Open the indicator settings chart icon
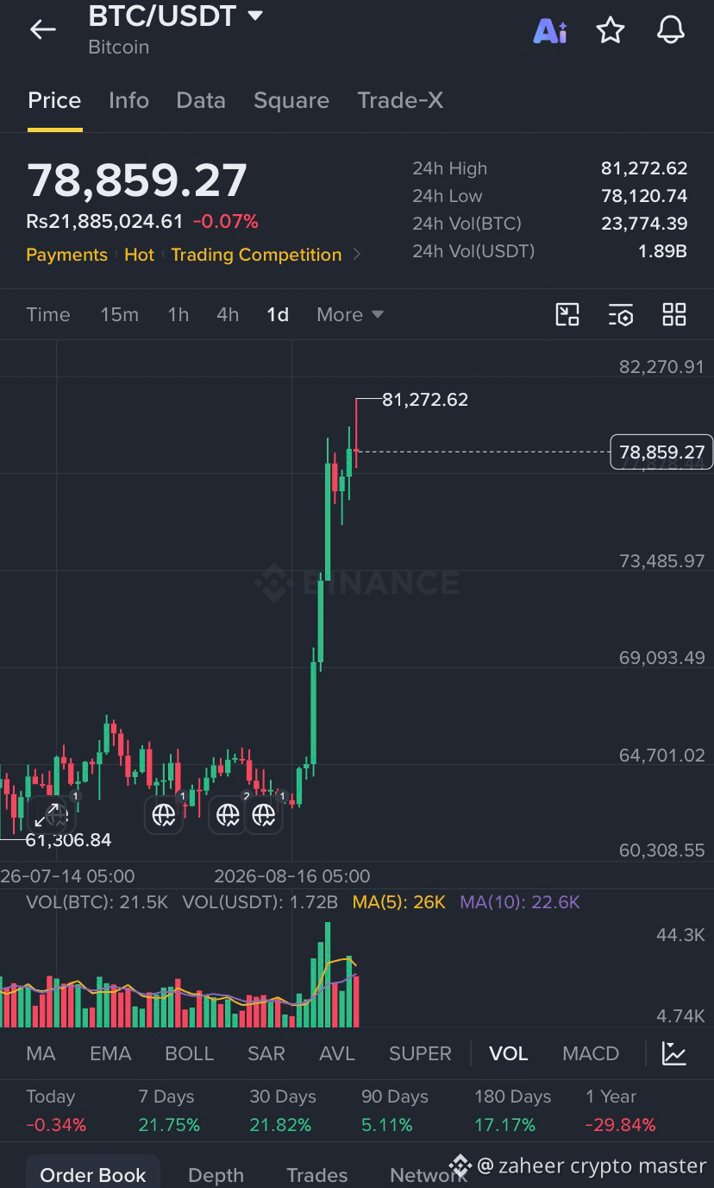This screenshot has height=1188, width=714. click(x=674, y=1053)
